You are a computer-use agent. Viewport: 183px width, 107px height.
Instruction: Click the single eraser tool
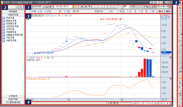tap(180, 99)
